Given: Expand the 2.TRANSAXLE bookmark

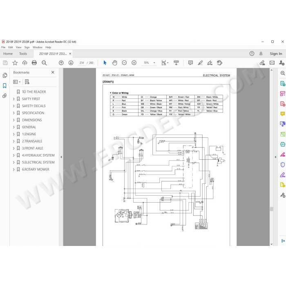Looking at the screenshot, I should [13, 141].
